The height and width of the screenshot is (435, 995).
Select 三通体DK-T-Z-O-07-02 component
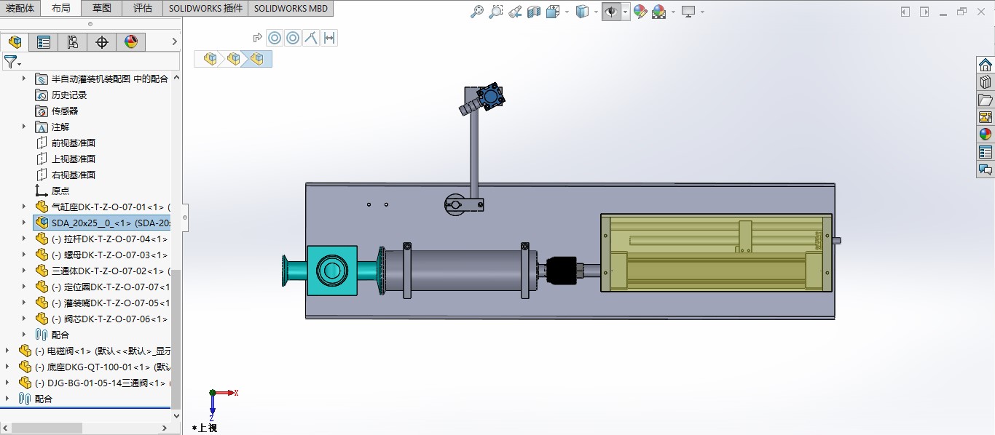click(111, 271)
